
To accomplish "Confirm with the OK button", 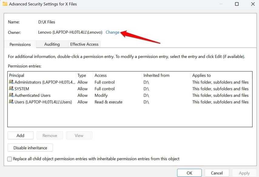I will tap(189, 173).
